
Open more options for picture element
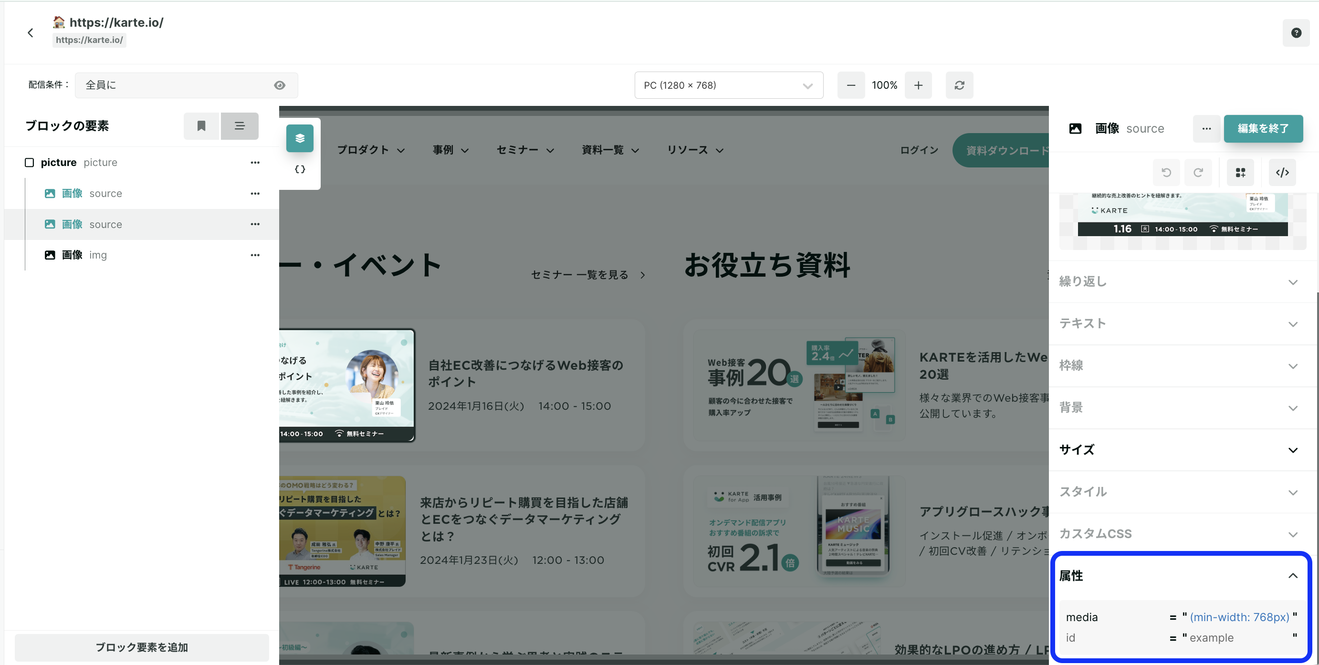[x=255, y=163]
